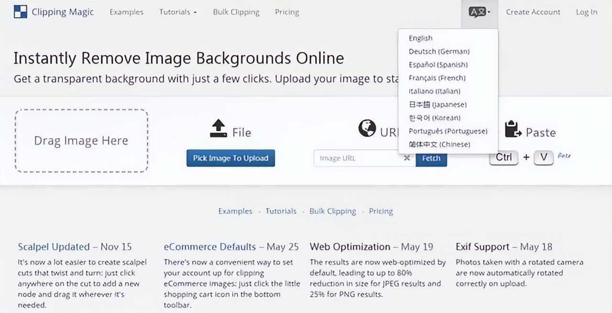
Task: Clear the Image URL with X icon
Action: click(407, 158)
